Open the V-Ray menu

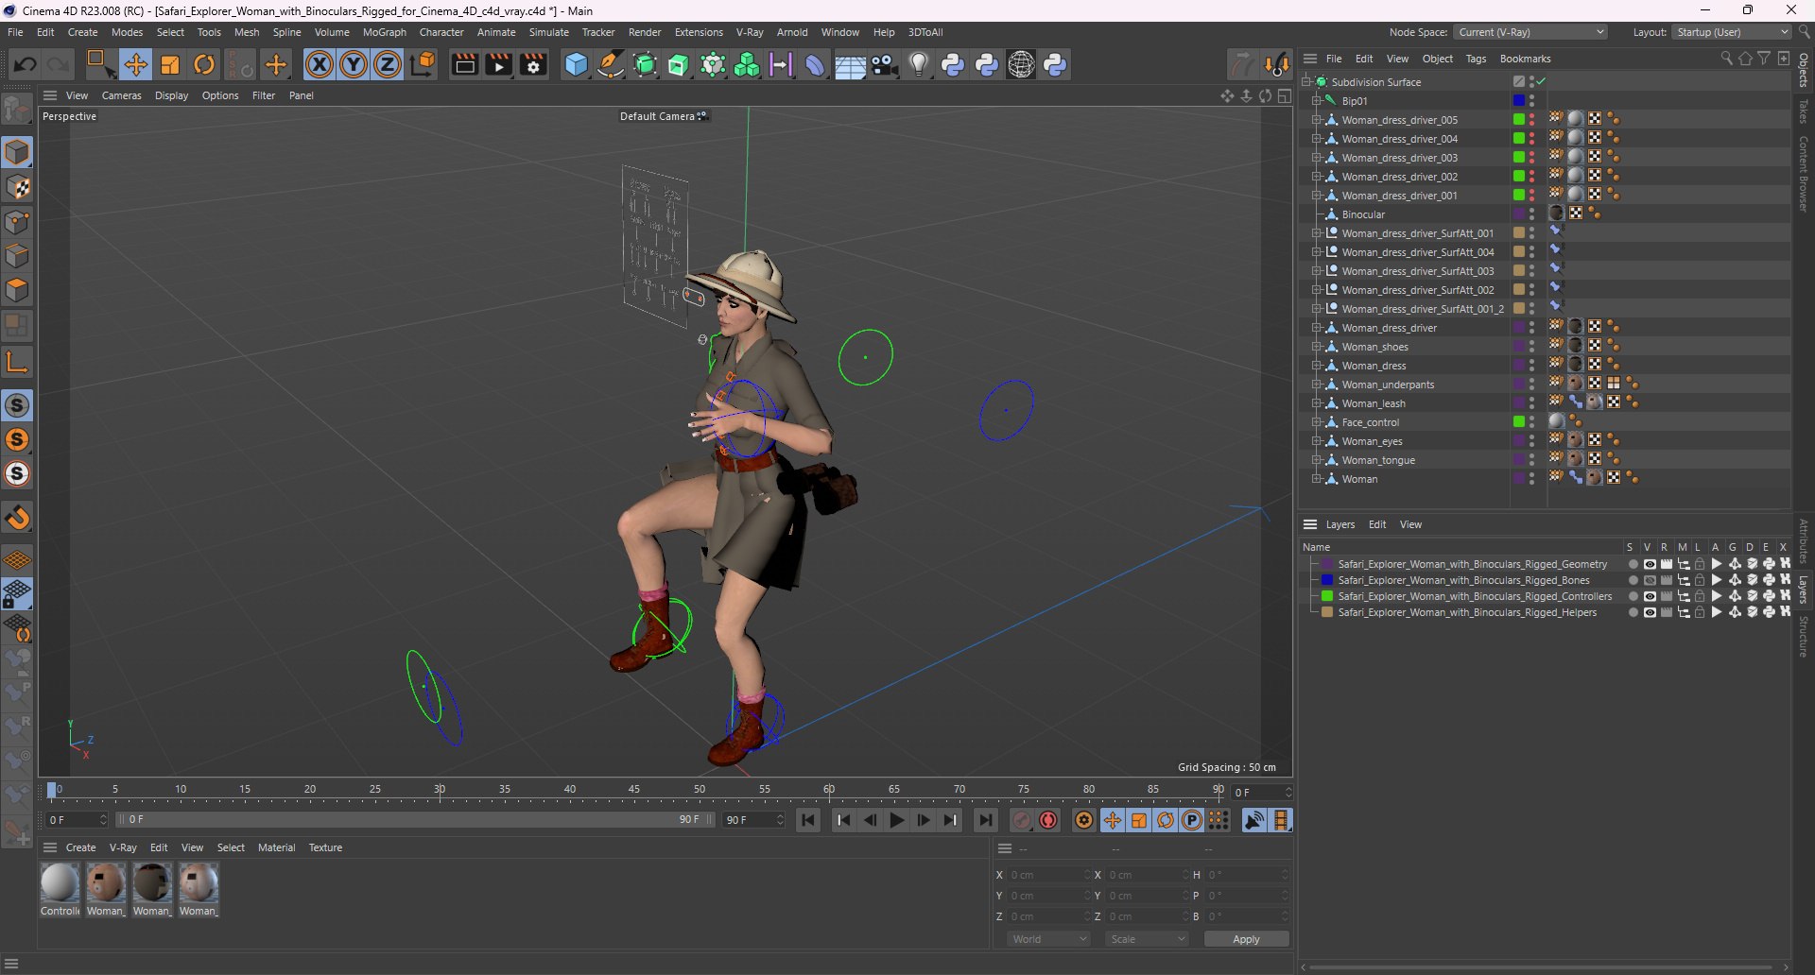(750, 32)
